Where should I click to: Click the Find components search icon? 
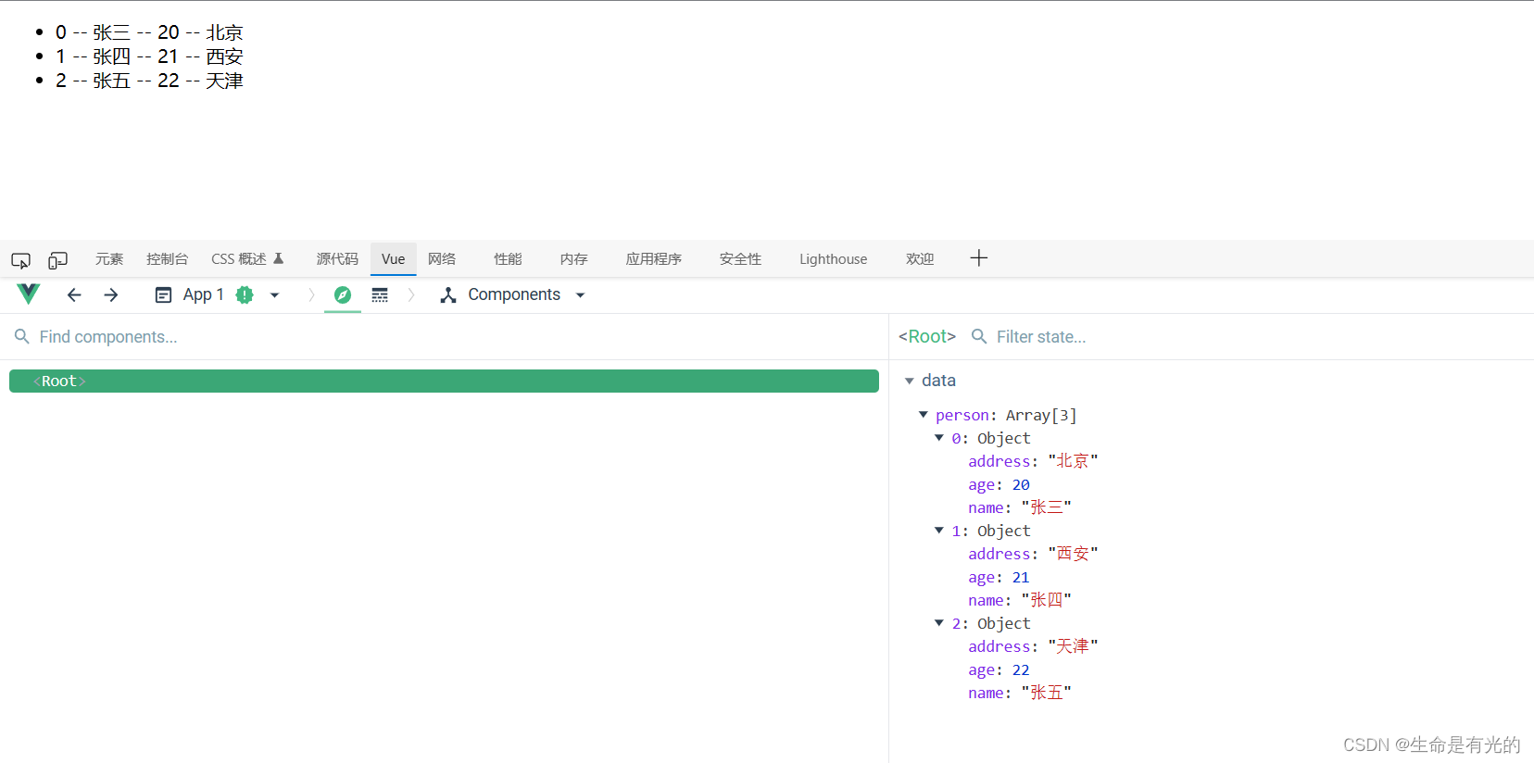pyautogui.click(x=22, y=337)
